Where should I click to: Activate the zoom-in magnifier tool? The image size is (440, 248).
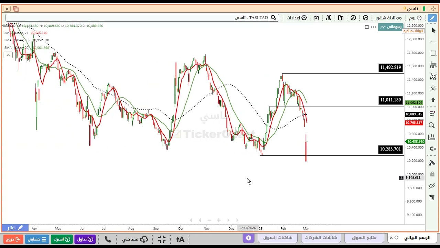coord(432,125)
